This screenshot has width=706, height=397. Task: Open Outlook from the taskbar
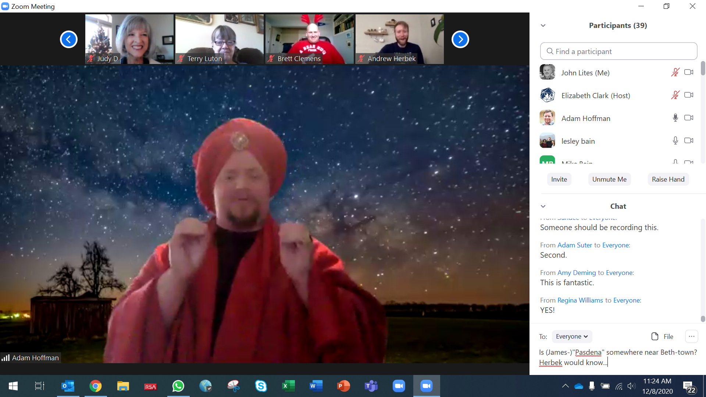pos(68,386)
